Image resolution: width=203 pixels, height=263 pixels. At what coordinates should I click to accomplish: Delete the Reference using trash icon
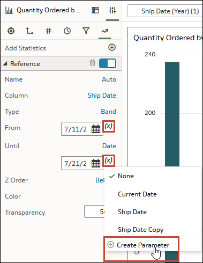coord(92,63)
